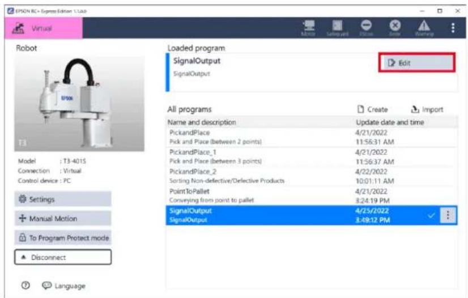Switch To Program Protect mode
The height and width of the screenshot is (298, 468).
[63, 238]
